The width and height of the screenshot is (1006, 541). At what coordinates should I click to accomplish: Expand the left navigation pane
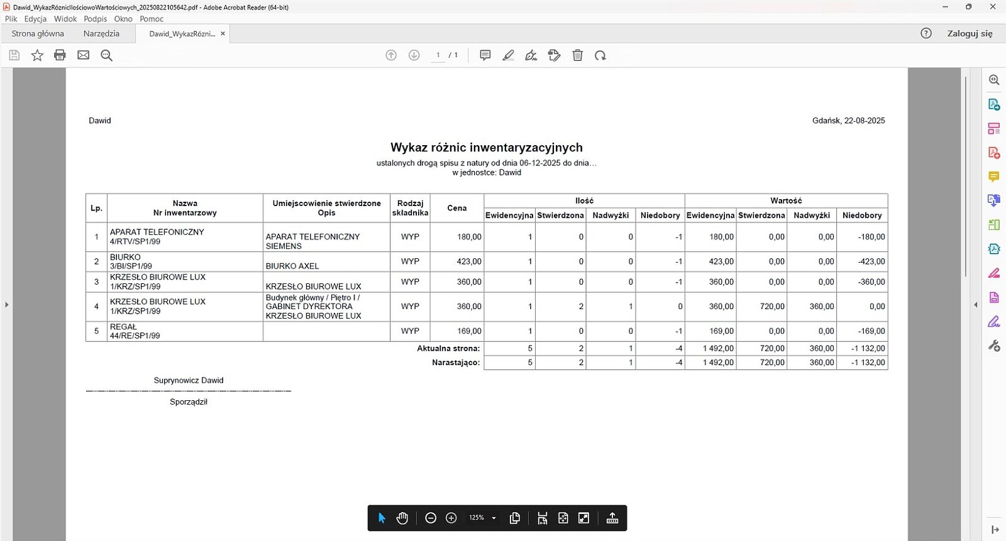pyautogui.click(x=6, y=305)
